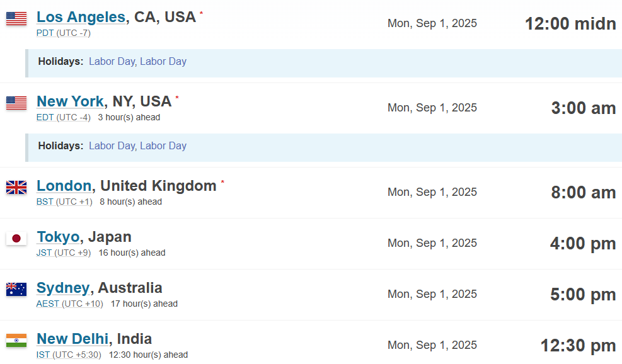
Task: Click the JST (UTC +9) time zone link
Action: 64,253
